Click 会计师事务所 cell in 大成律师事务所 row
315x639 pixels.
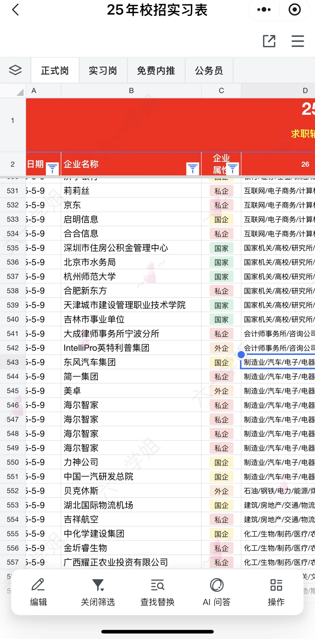(278, 334)
